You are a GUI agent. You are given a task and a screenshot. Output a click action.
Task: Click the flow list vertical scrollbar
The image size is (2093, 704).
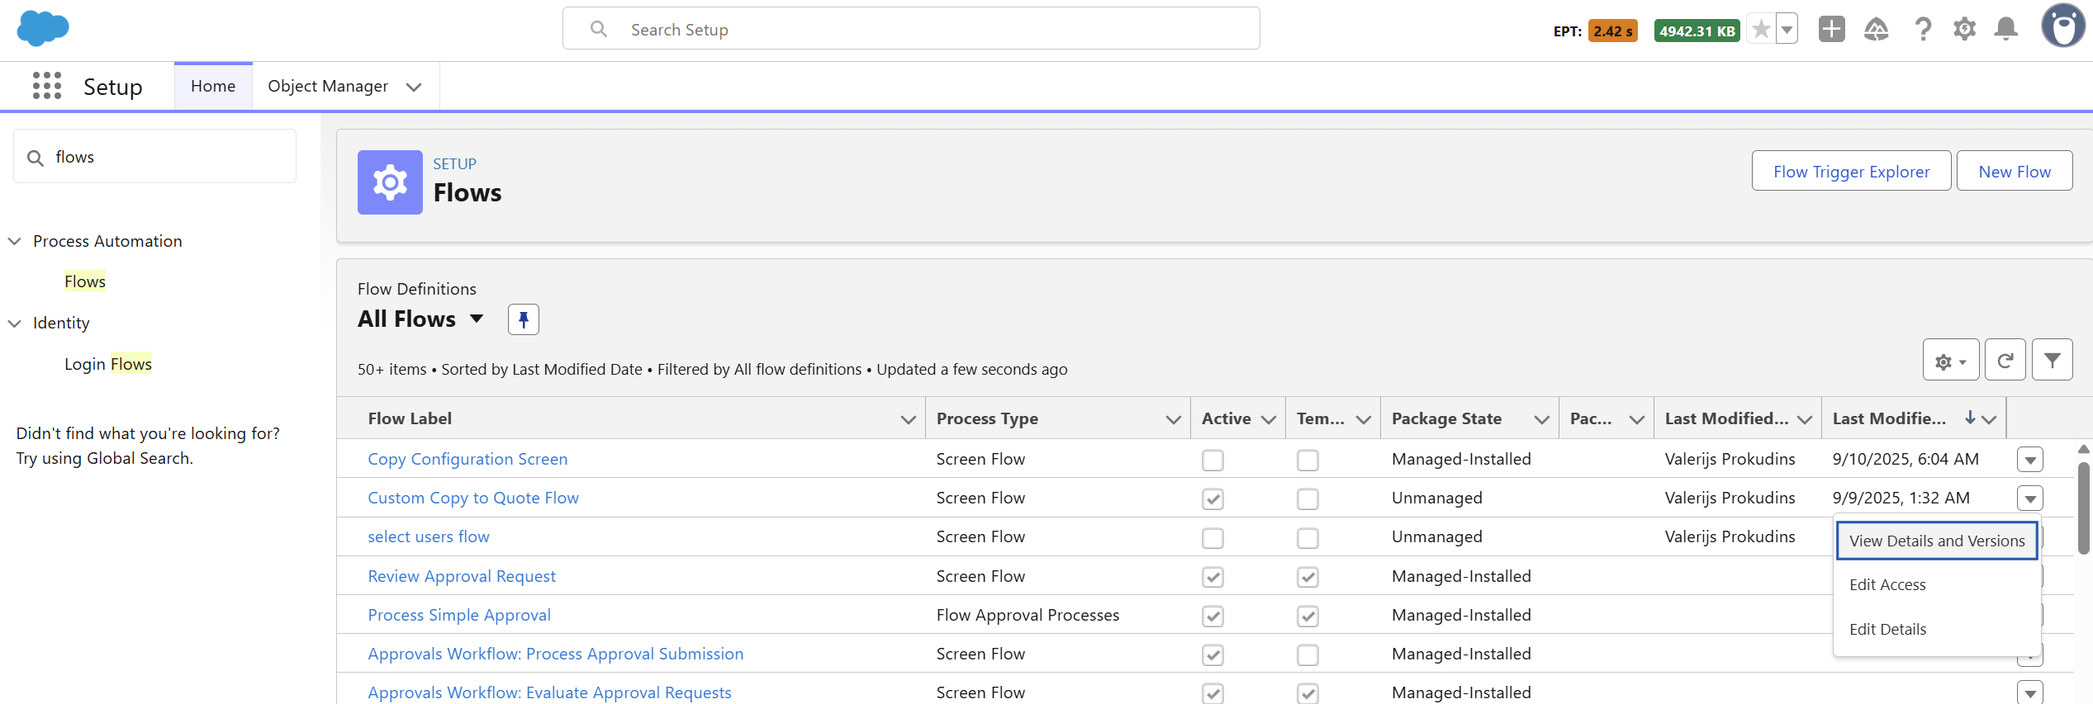click(x=2083, y=508)
